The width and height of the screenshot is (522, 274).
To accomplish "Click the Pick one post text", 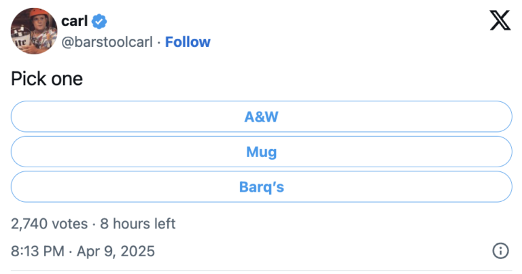I will click(x=47, y=79).
